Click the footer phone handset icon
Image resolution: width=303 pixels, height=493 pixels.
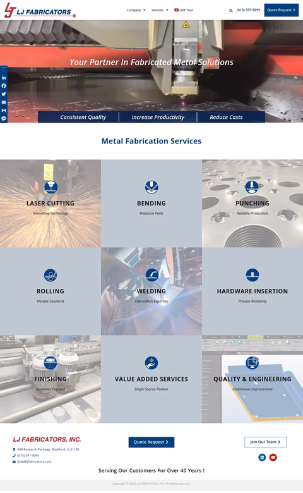[14, 455]
